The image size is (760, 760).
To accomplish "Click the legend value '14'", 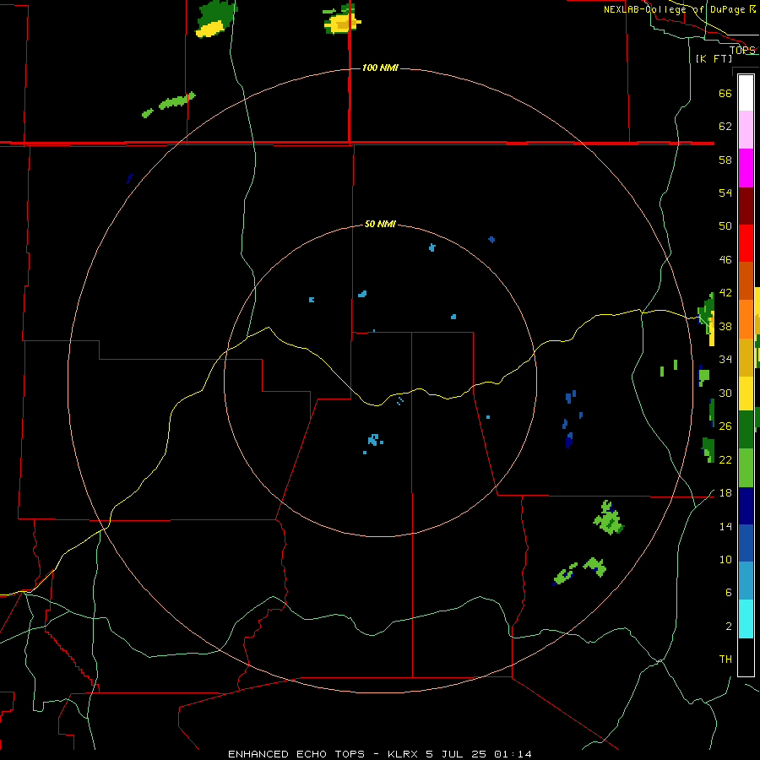I will click(725, 526).
